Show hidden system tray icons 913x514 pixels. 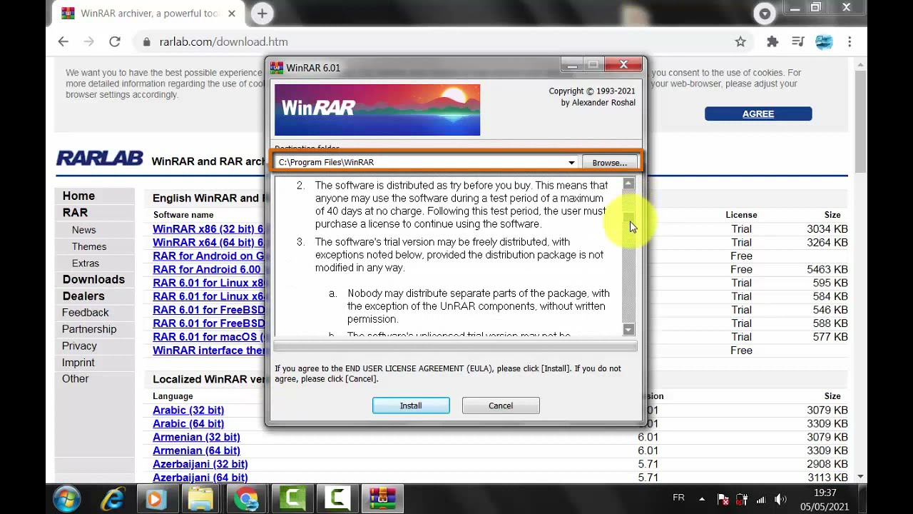[702, 499]
